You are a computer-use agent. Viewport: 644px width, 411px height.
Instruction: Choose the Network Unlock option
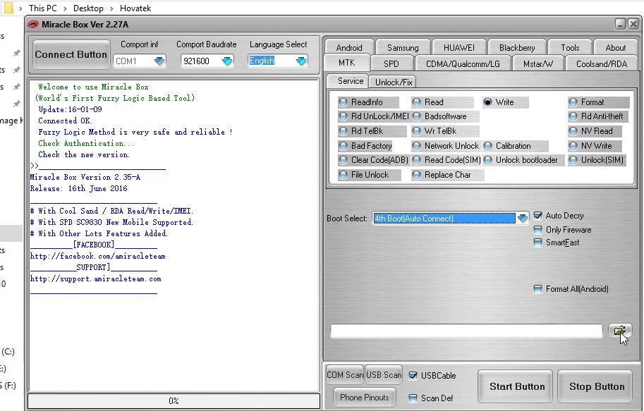pyautogui.click(x=417, y=146)
